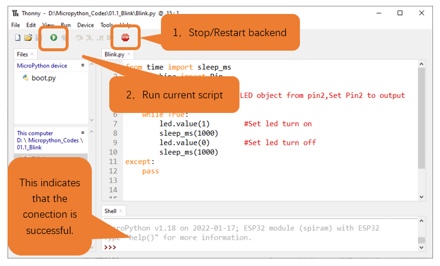Screen dimensions: 440x266
Task: Click the except: keyword on line 11
Action: (139, 161)
